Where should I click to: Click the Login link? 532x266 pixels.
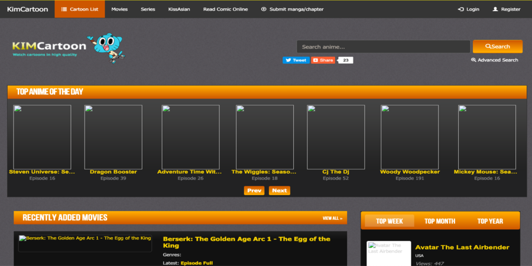coord(469,9)
